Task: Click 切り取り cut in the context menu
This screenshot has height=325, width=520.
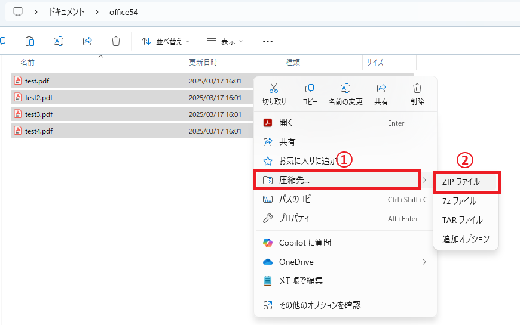Action: click(274, 94)
